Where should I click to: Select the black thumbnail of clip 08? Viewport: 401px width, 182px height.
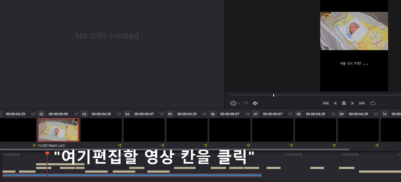click(316, 130)
